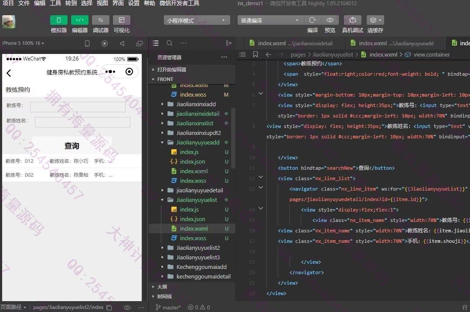The image size is (470, 312).
Task: Click the 教练号 input field
Action: [x=78, y=107]
